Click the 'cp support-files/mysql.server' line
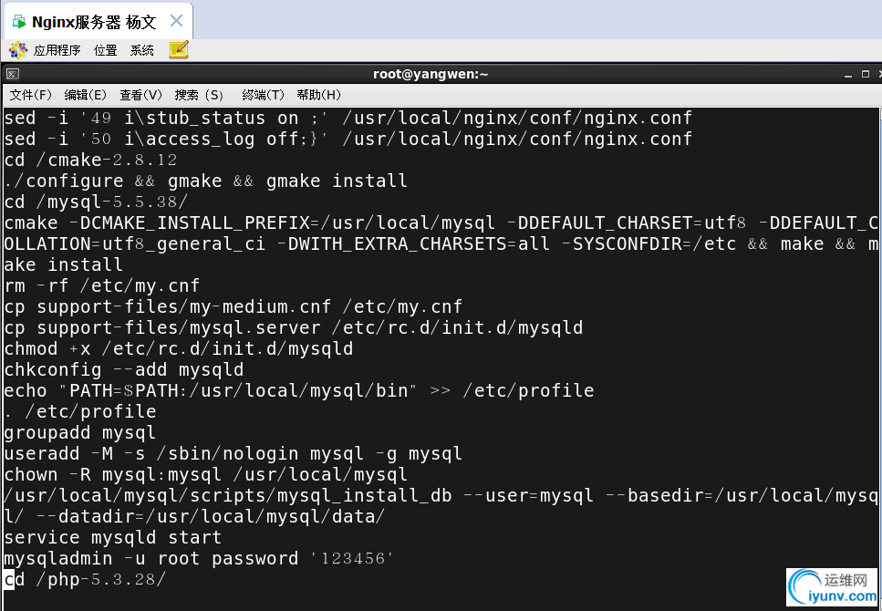882x611 pixels. tap(294, 328)
